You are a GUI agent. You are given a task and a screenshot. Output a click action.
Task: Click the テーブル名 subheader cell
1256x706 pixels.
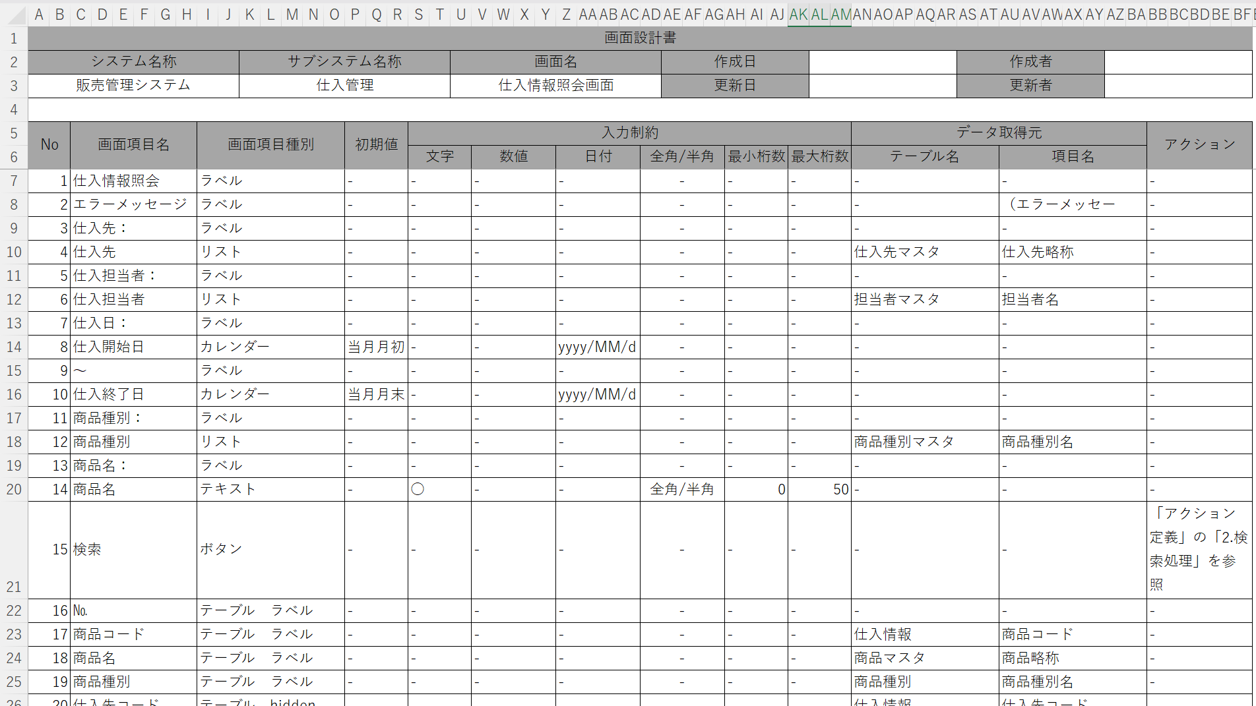point(925,157)
